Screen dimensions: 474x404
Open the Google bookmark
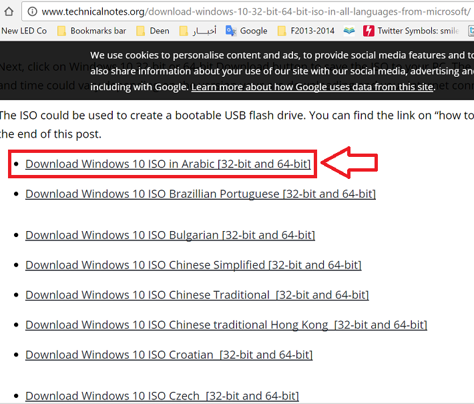click(246, 31)
